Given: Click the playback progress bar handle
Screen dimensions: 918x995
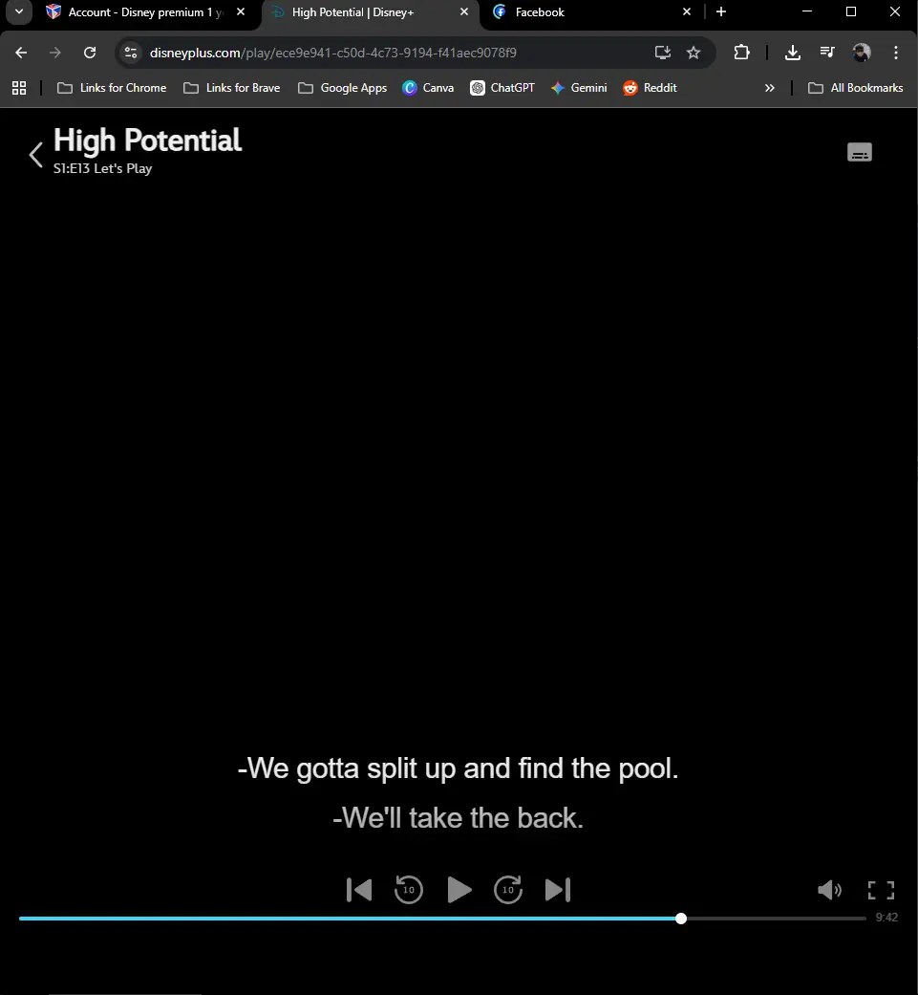Looking at the screenshot, I should 681,919.
